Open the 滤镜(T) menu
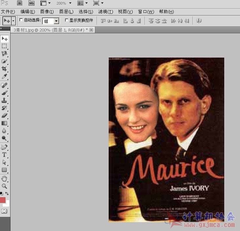Image resolution: width=240 pixels, height=231 pixels. click(106, 12)
